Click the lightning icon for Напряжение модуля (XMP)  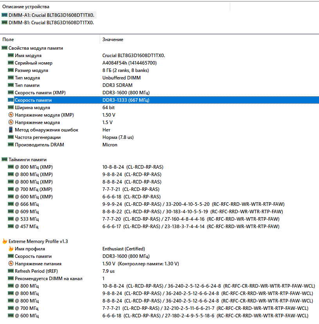tap(11, 115)
